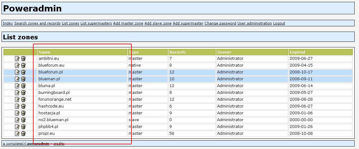Delete the ns2.blueman.pl zone
Viewport: 359px width, 149px height.
coord(23,120)
